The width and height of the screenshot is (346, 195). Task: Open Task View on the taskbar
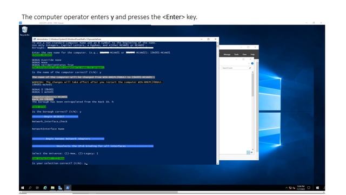(x=37, y=188)
